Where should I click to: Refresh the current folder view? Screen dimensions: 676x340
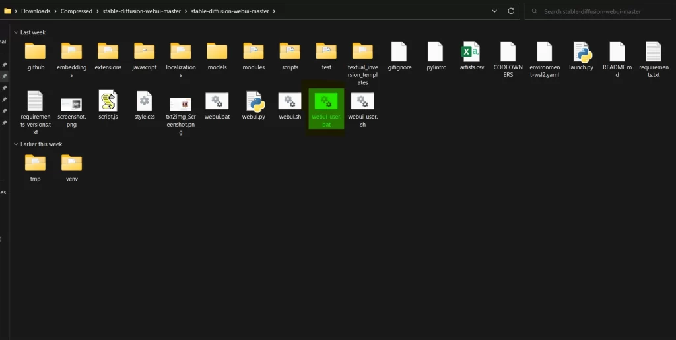pyautogui.click(x=511, y=11)
